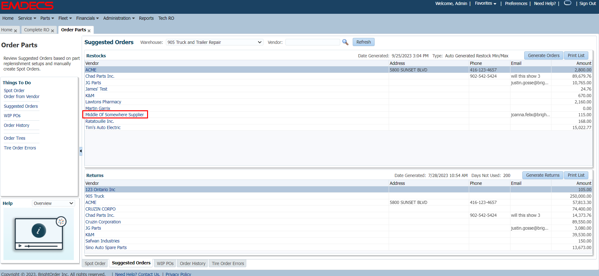Click Print List in Returns section

coord(576,175)
